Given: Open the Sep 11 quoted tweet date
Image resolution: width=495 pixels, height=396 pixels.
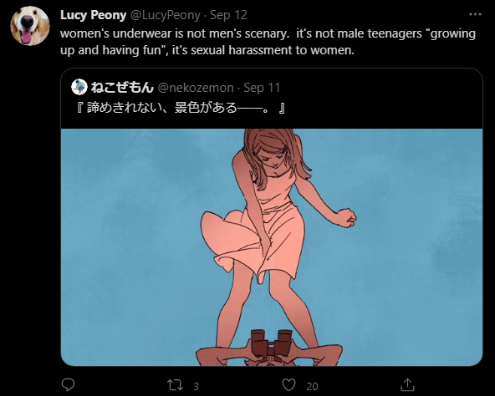Looking at the screenshot, I should click(262, 88).
